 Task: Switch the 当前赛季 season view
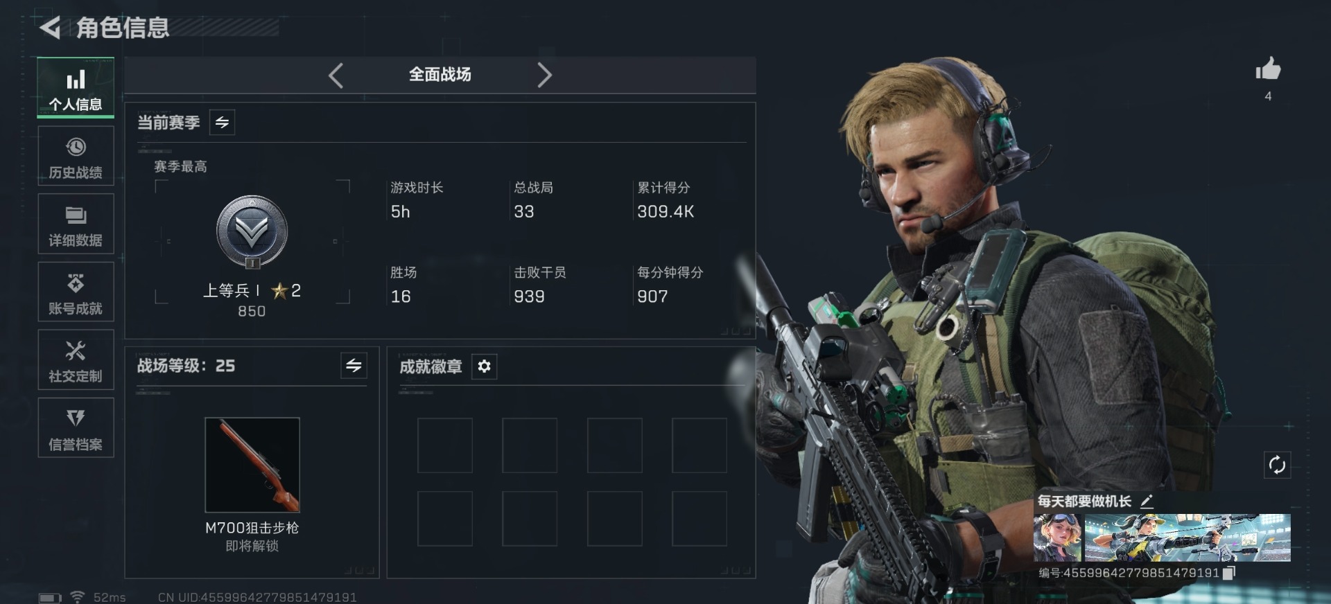coord(222,123)
